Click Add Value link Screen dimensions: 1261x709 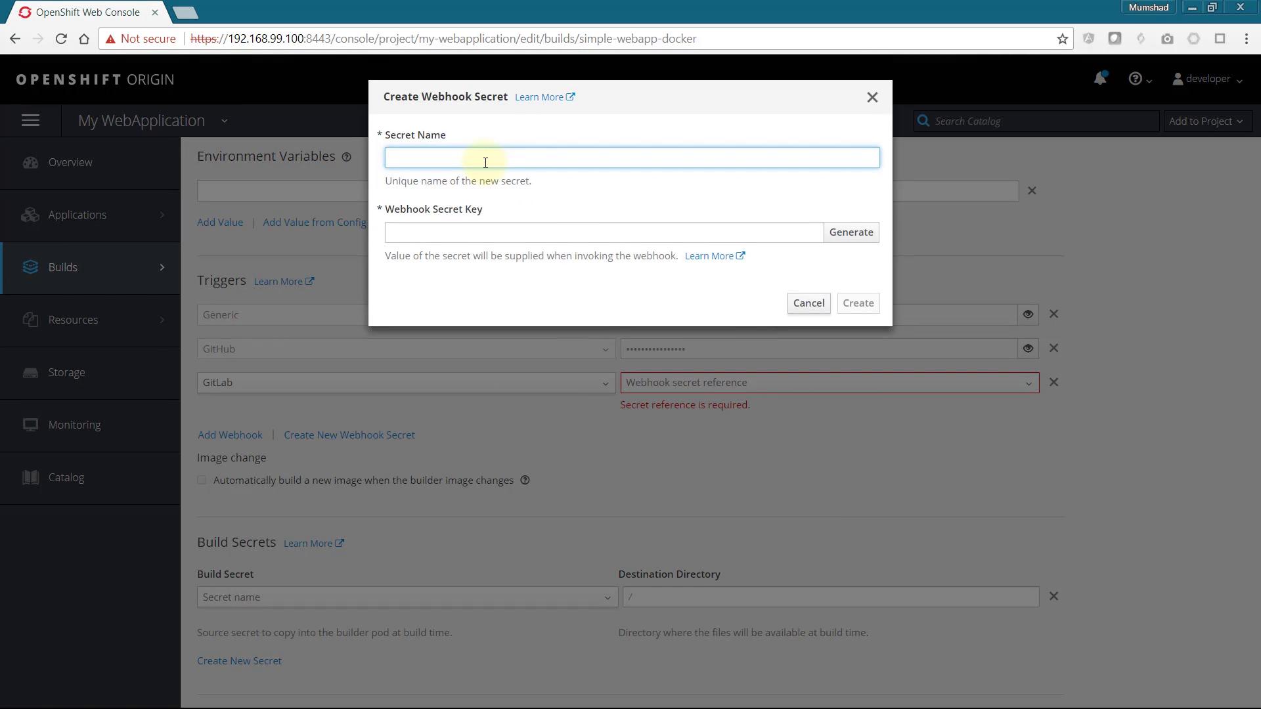pos(220,223)
